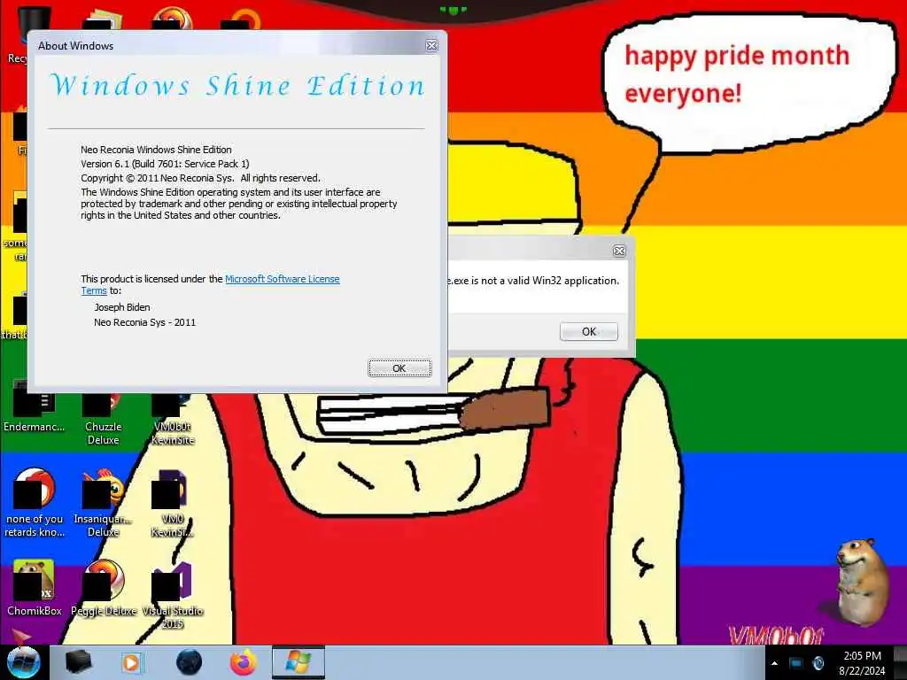Open the Start menu orb
Viewport: 907px width, 680px height.
click(23, 662)
